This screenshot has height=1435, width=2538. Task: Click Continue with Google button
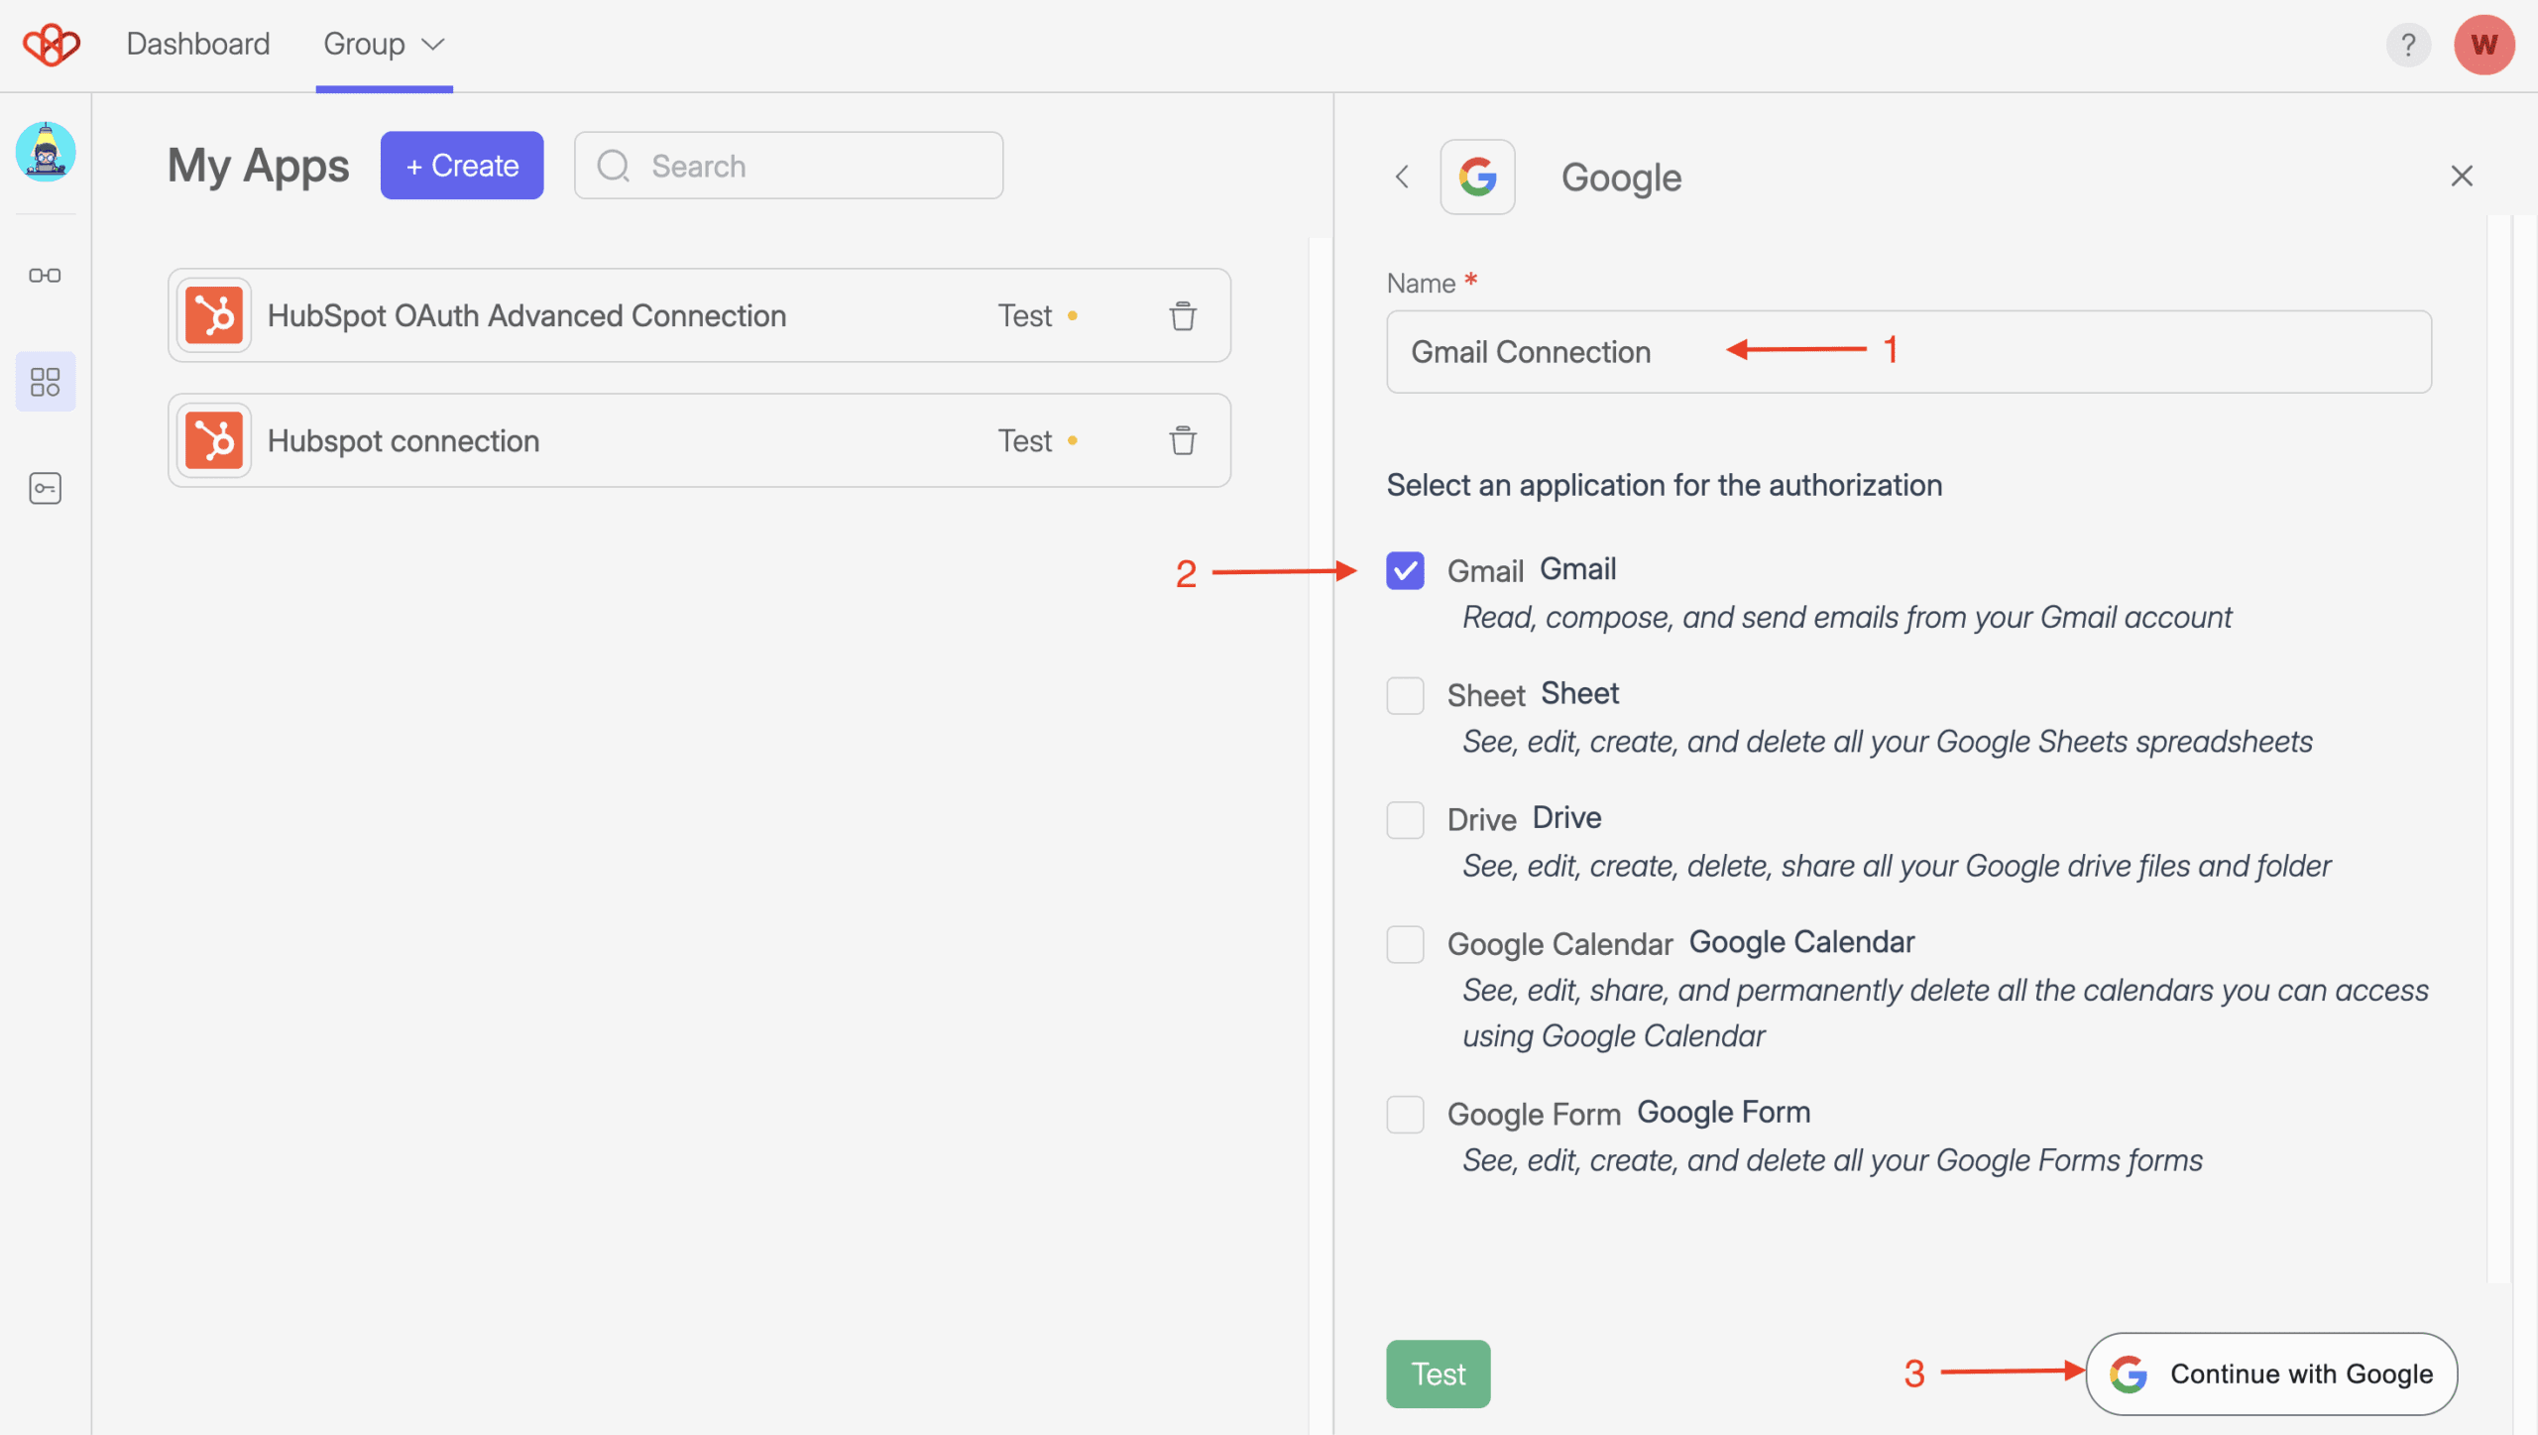pyautogui.click(x=2270, y=1374)
